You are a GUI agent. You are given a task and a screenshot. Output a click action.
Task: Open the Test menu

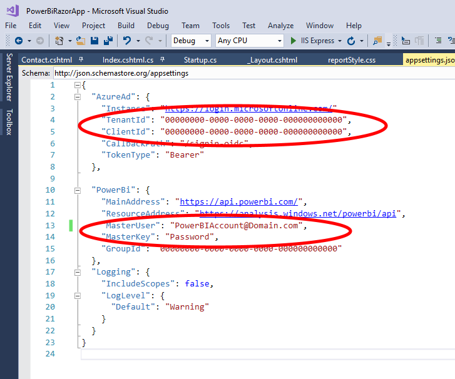[x=248, y=26]
